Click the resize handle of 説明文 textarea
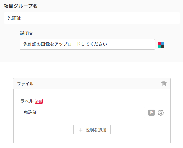The width and height of the screenshot is (183, 148). [152, 47]
